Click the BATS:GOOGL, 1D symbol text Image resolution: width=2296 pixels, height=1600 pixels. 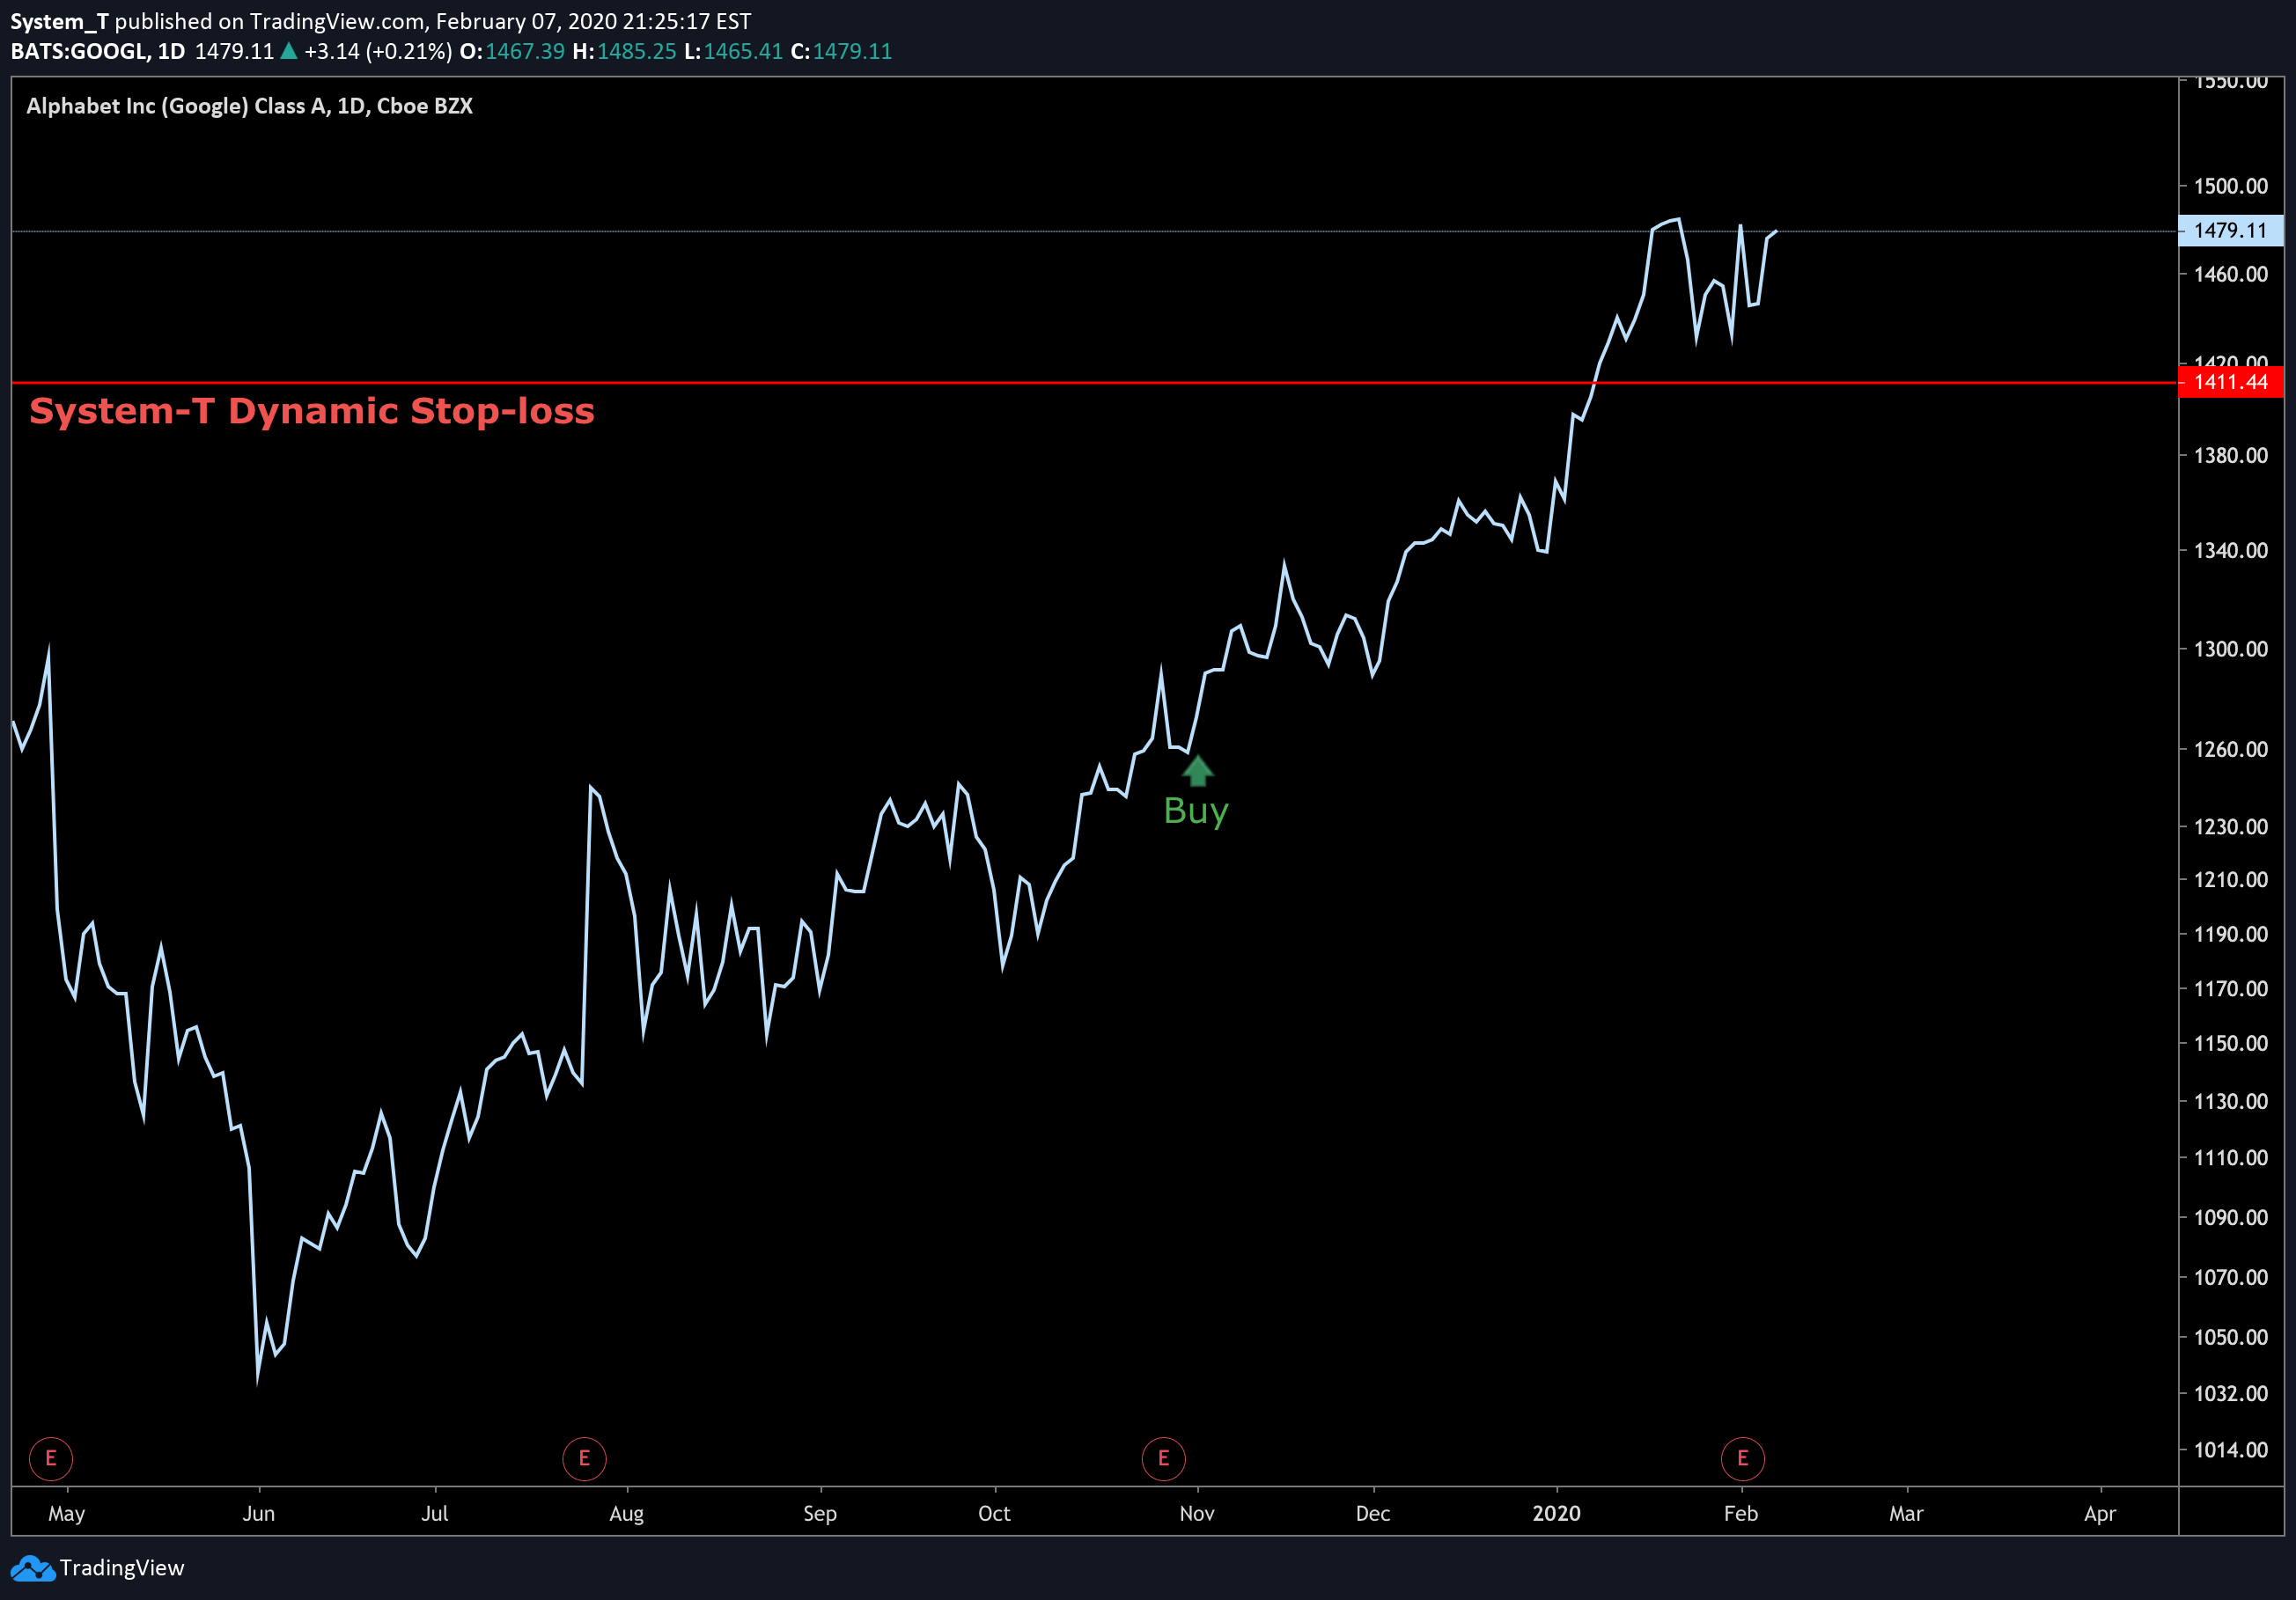point(98,51)
